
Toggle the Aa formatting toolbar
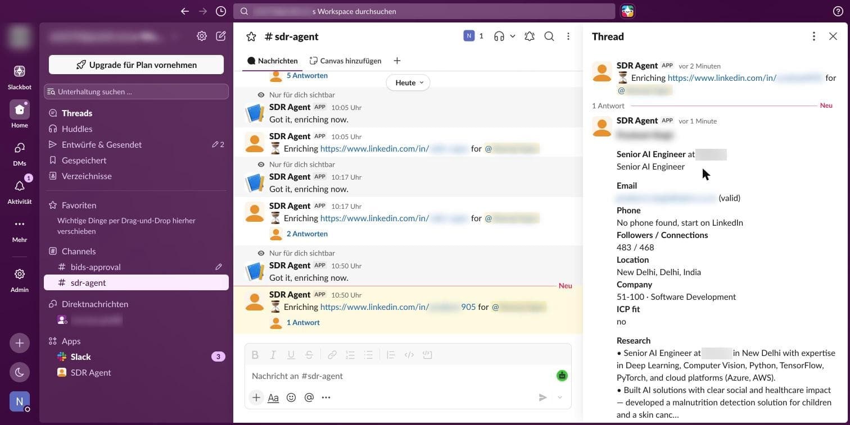click(273, 397)
